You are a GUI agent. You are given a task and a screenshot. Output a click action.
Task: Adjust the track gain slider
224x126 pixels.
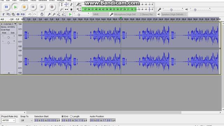coord(8,37)
